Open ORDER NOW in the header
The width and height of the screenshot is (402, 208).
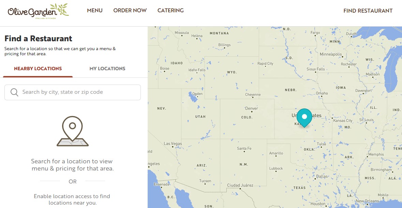click(x=130, y=11)
